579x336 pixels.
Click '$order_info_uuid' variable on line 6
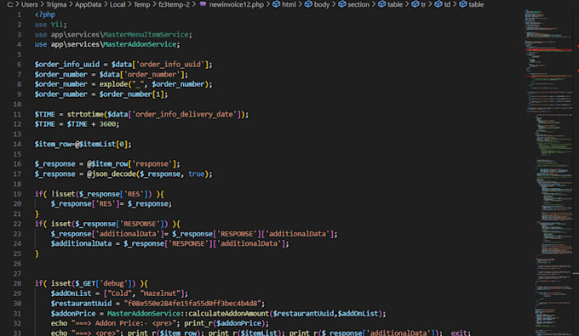[x=67, y=65]
